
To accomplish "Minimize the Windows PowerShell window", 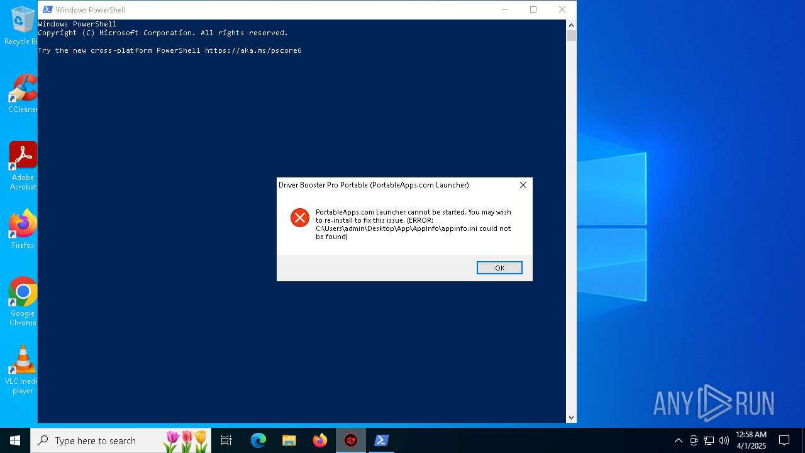I will click(504, 9).
